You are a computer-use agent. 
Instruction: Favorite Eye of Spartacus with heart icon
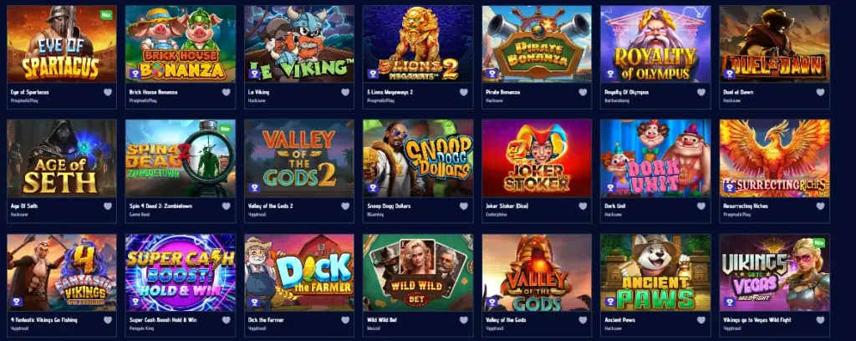(108, 92)
